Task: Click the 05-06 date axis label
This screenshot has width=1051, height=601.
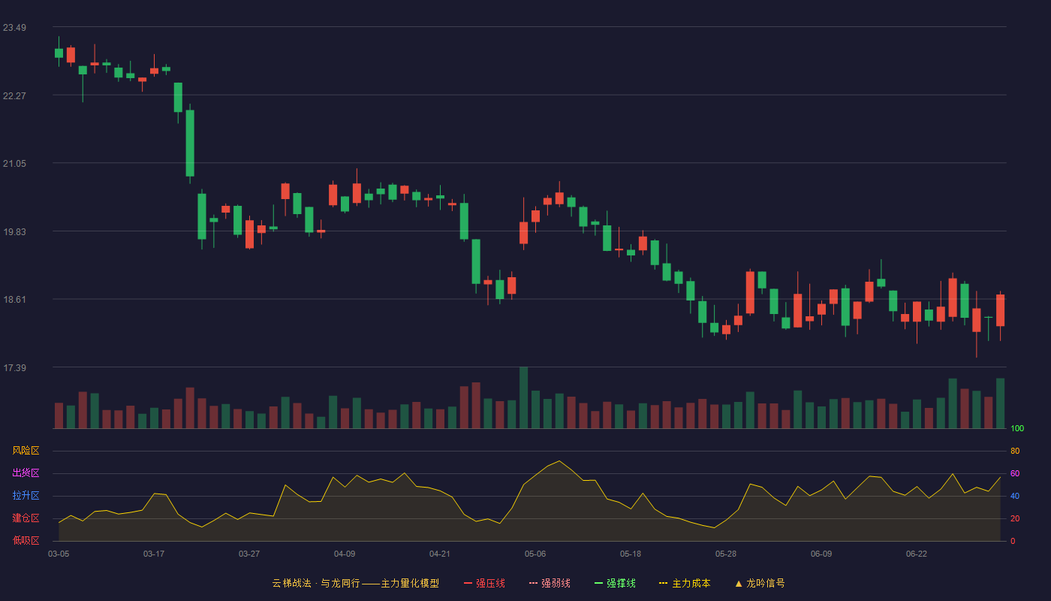Action: pyautogui.click(x=535, y=554)
